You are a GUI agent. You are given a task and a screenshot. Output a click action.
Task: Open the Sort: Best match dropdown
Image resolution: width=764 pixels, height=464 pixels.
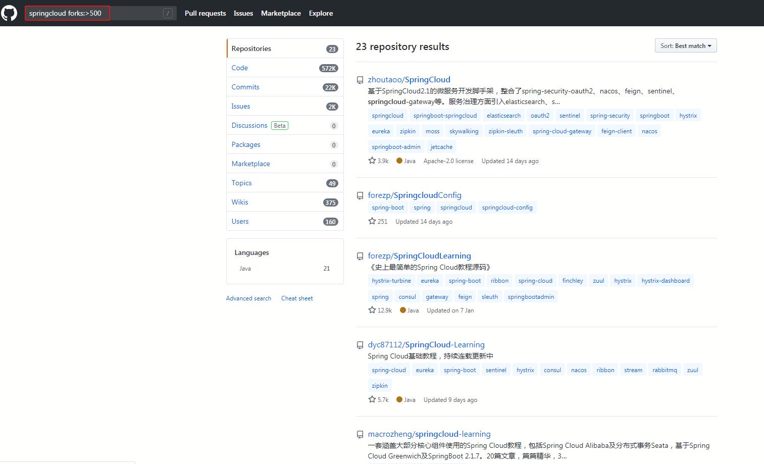(x=686, y=45)
